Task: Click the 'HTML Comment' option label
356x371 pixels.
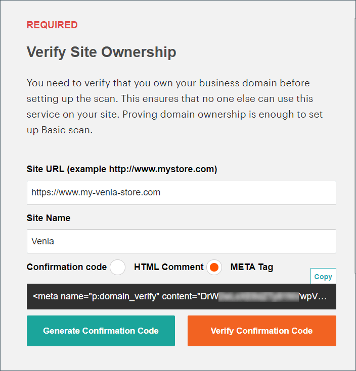Action: (x=168, y=267)
